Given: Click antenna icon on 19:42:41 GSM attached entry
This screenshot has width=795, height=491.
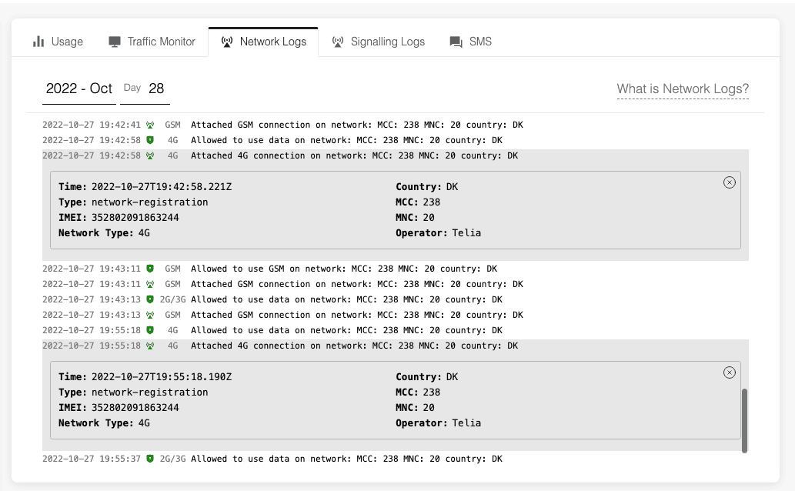Looking at the screenshot, I should pyautogui.click(x=150, y=125).
